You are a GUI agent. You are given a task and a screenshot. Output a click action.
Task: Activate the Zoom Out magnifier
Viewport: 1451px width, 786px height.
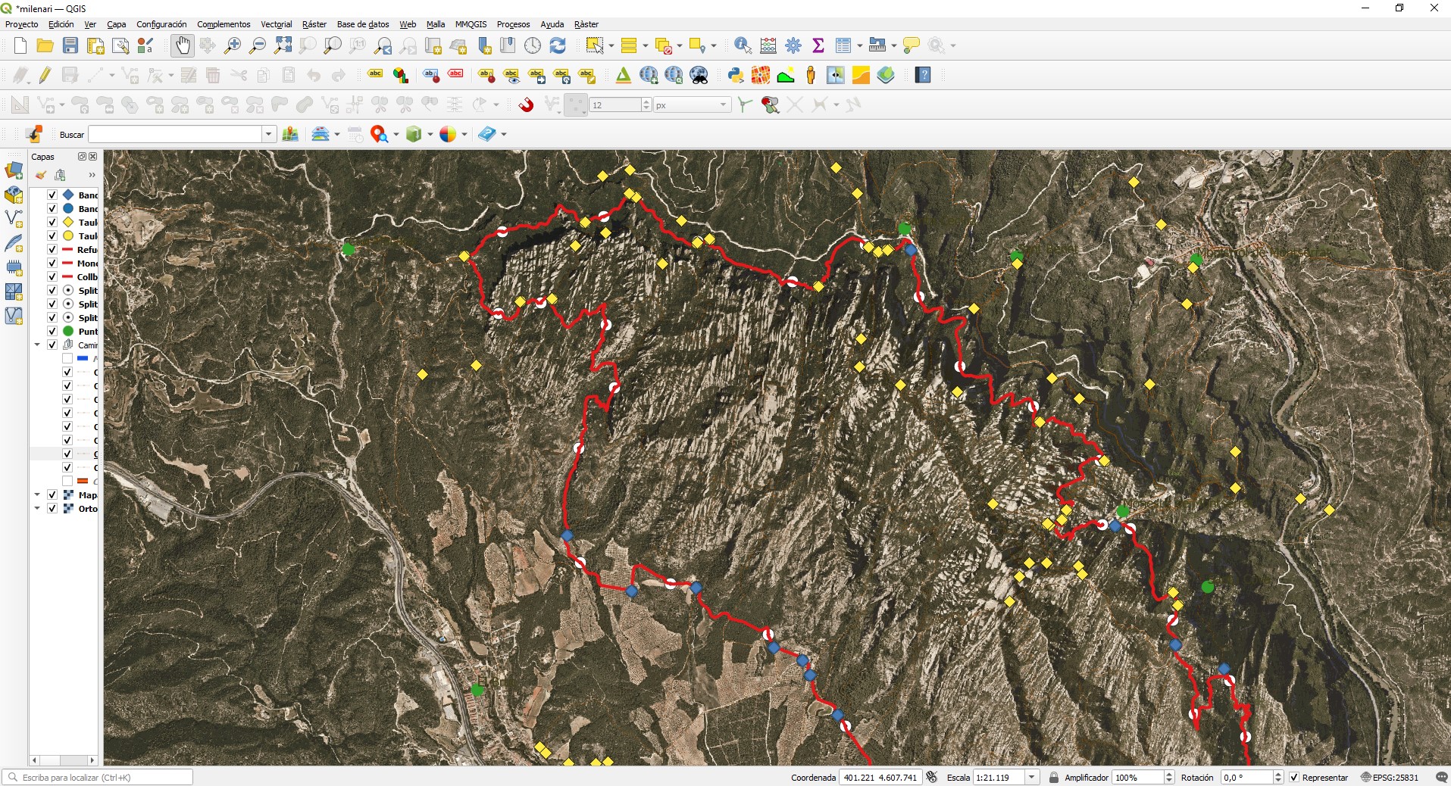click(x=258, y=45)
